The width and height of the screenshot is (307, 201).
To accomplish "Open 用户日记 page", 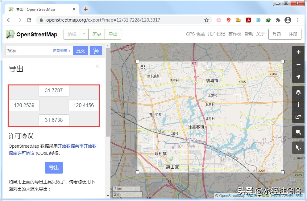I will click(217, 34).
